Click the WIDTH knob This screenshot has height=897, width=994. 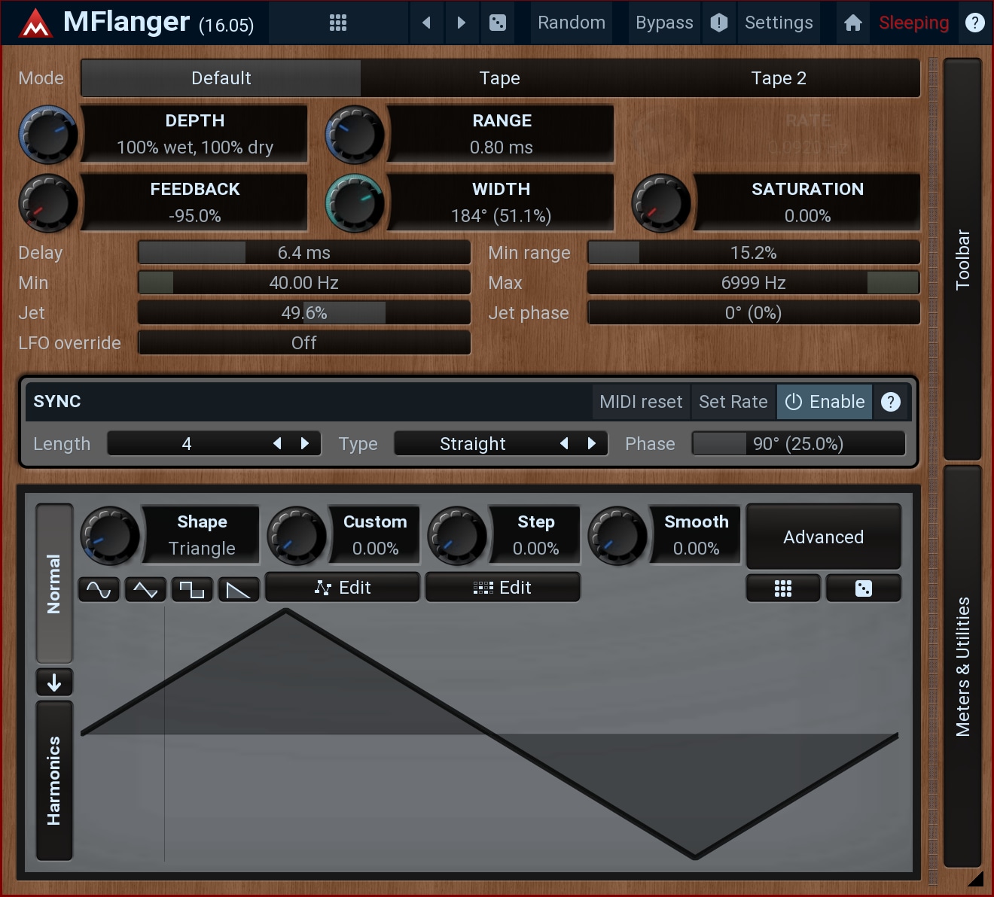[x=355, y=204]
